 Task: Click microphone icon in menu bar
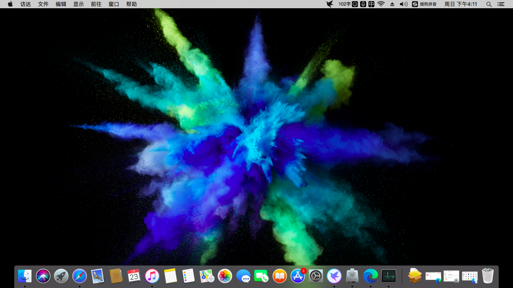[x=363, y=4]
